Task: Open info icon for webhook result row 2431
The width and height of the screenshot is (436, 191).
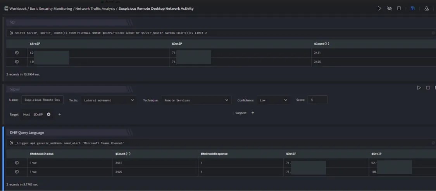Action: point(17,163)
